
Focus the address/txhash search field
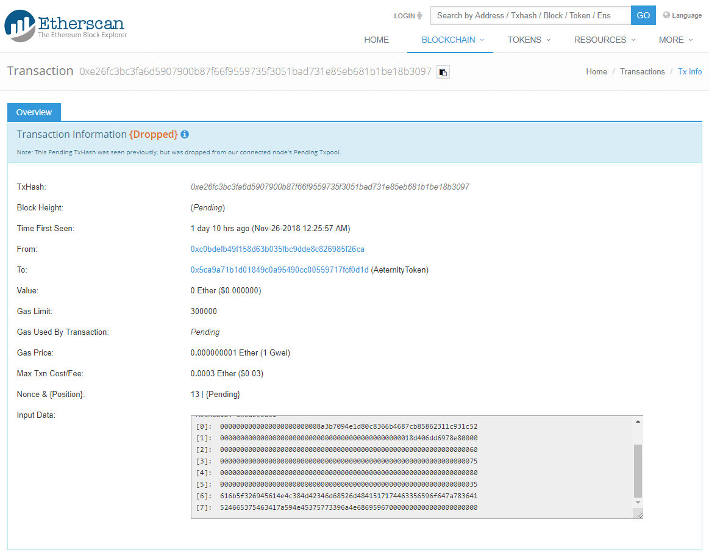click(x=530, y=15)
